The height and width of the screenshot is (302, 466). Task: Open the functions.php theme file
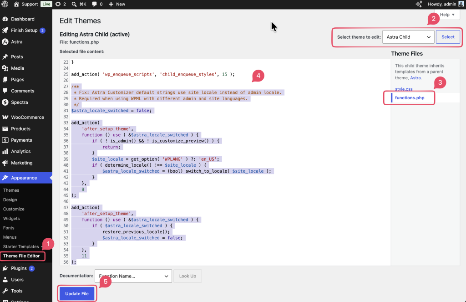click(x=410, y=98)
